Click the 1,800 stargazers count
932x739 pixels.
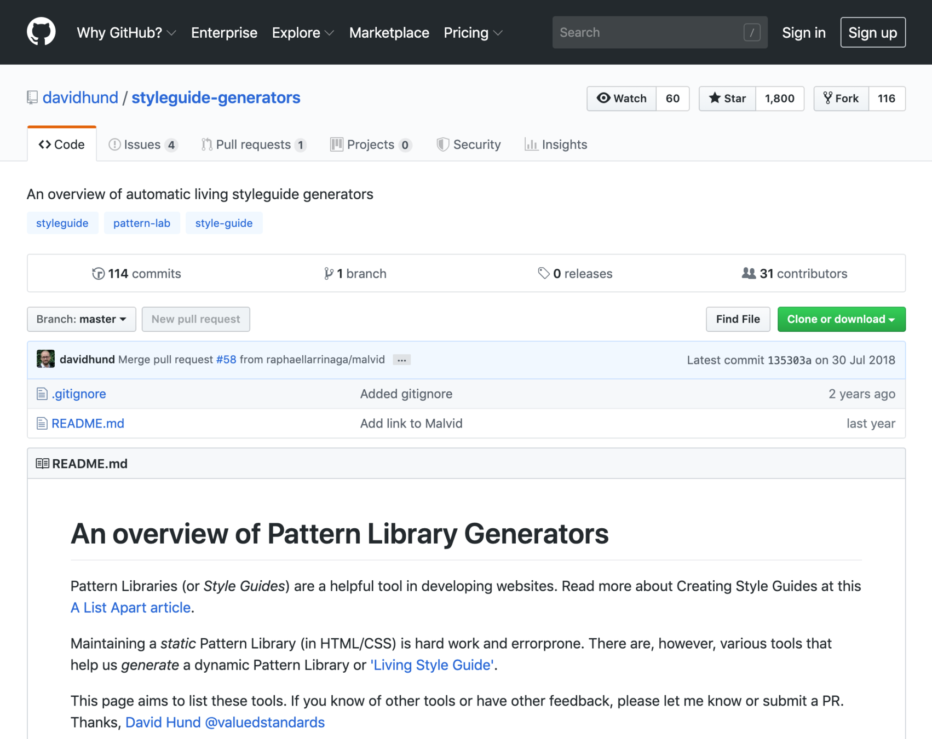tap(780, 99)
